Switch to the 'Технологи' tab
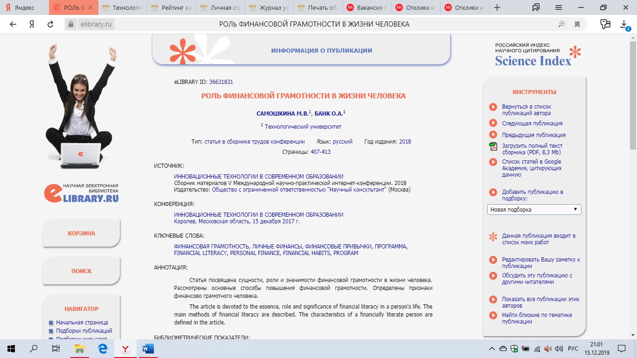 (x=122, y=7)
